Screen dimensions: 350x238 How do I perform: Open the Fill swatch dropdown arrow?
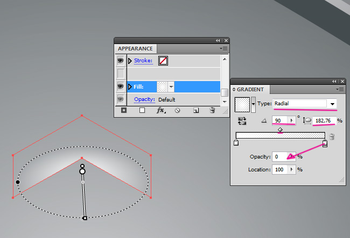click(171, 86)
